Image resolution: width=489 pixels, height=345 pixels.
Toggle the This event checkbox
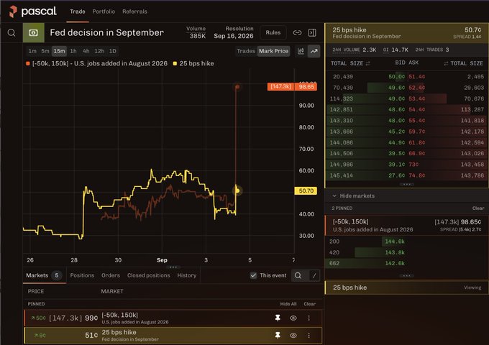[254, 275]
